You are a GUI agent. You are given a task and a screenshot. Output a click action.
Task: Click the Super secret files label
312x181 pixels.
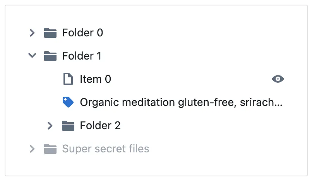pyautogui.click(x=106, y=149)
